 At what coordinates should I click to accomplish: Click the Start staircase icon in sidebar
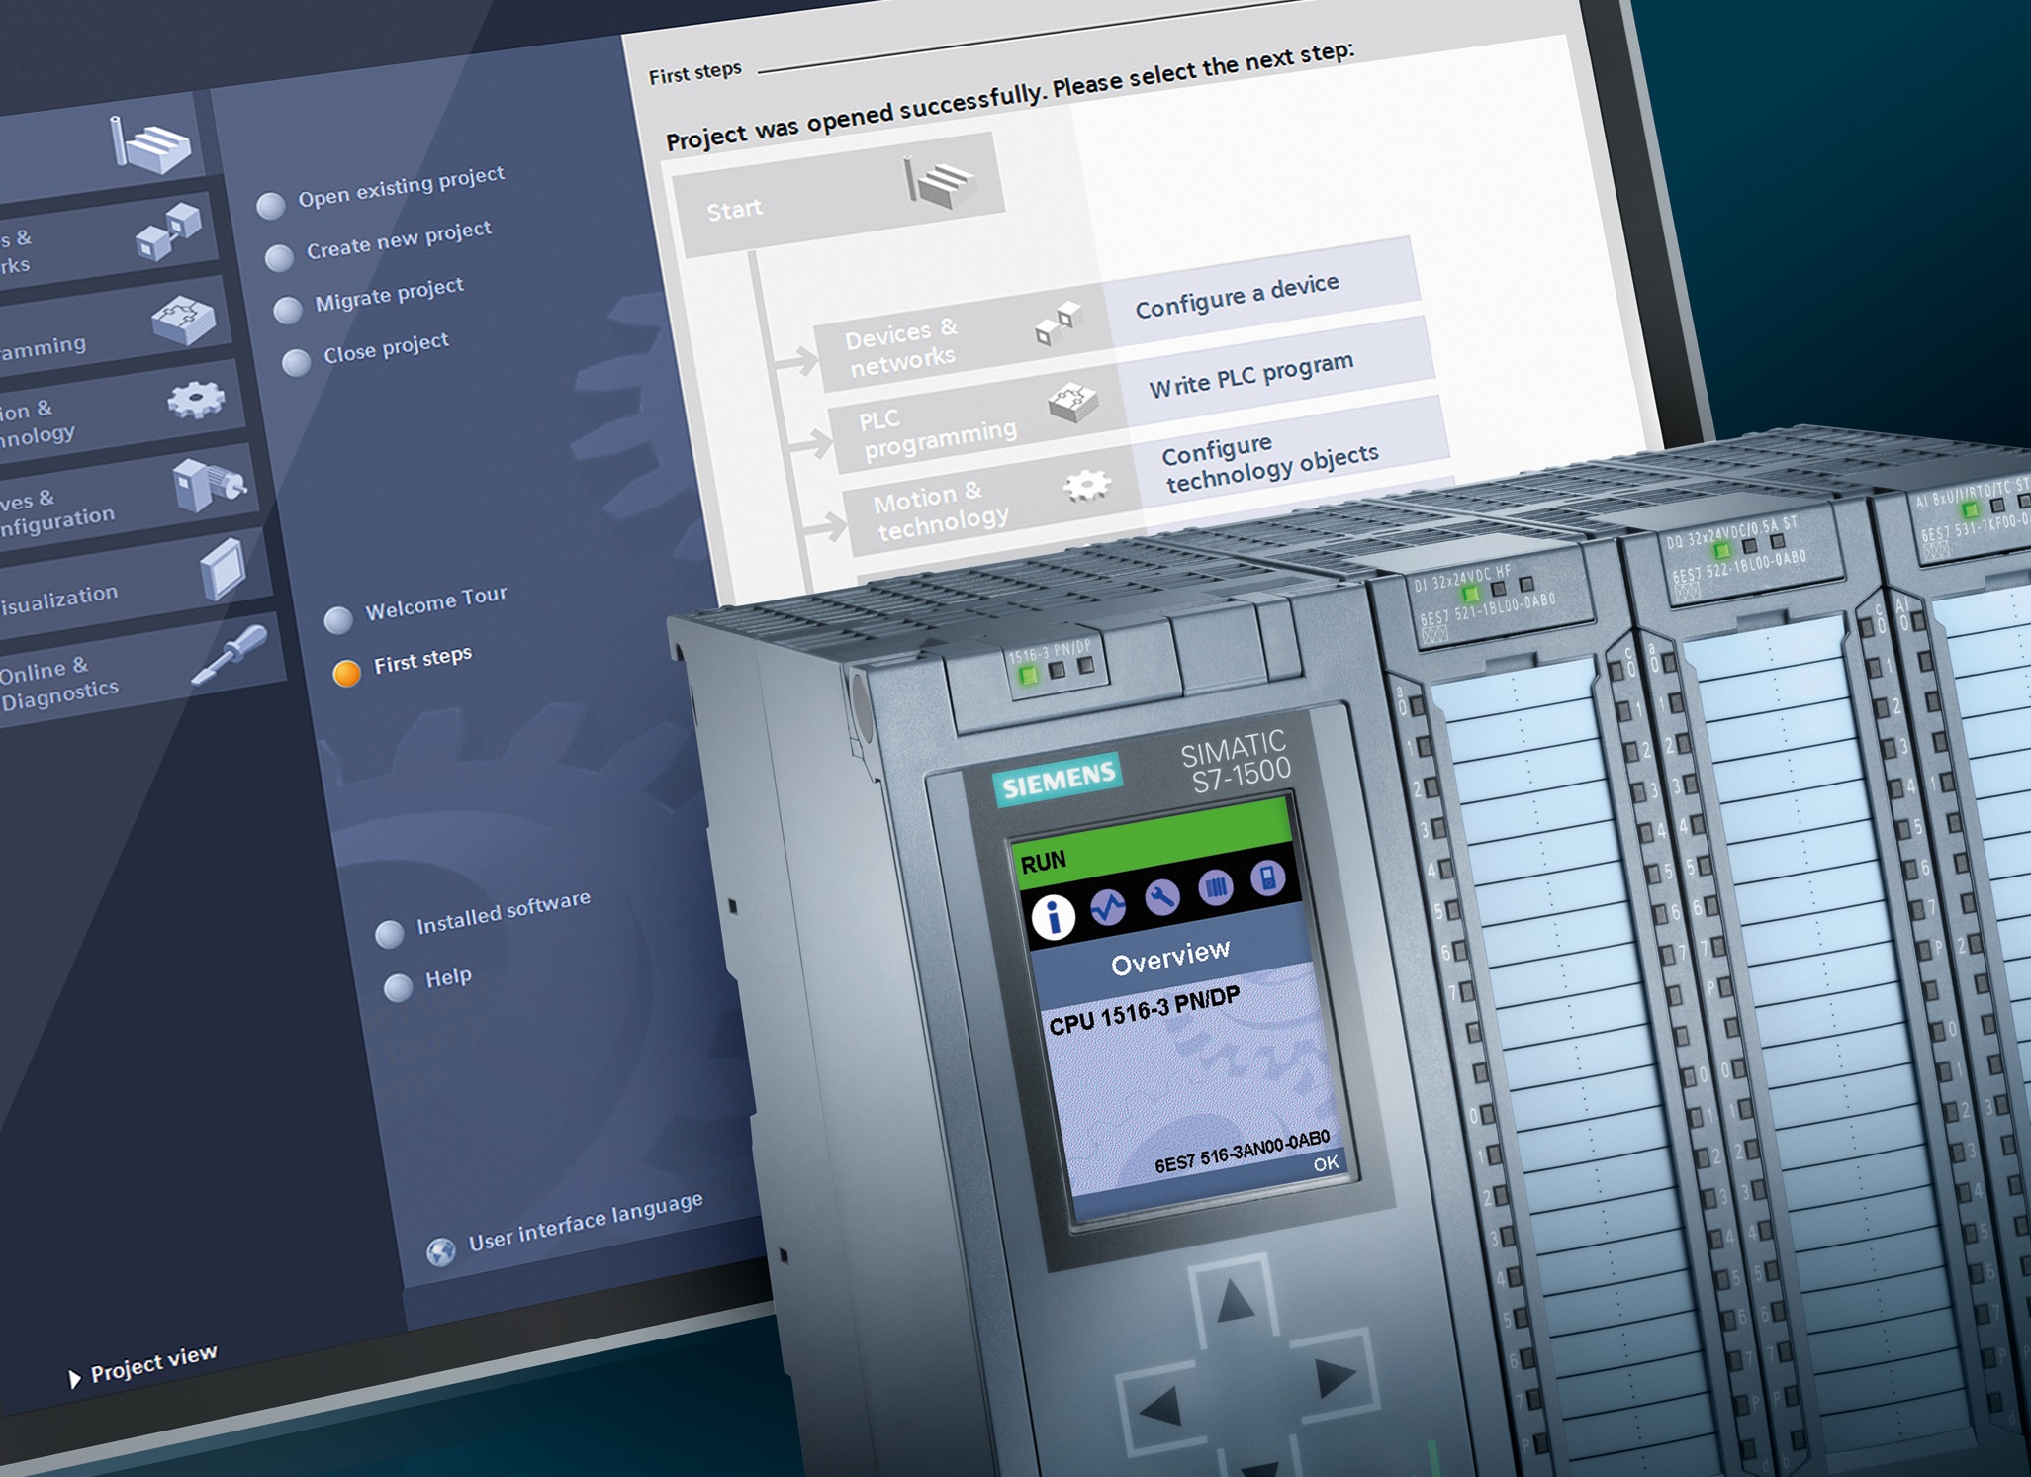pos(150,144)
